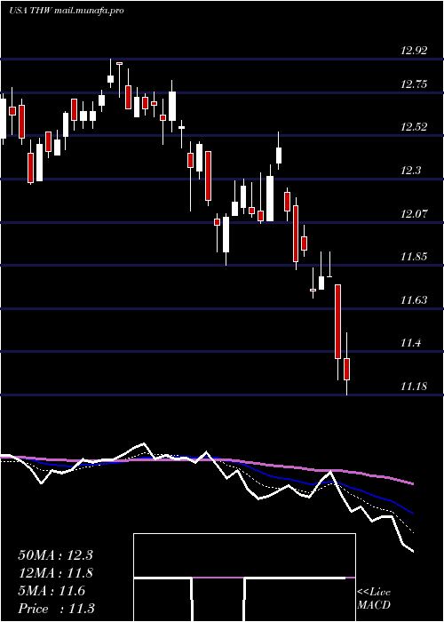
Task: Click the <<Live MACD label
Action: pyautogui.click(x=374, y=599)
